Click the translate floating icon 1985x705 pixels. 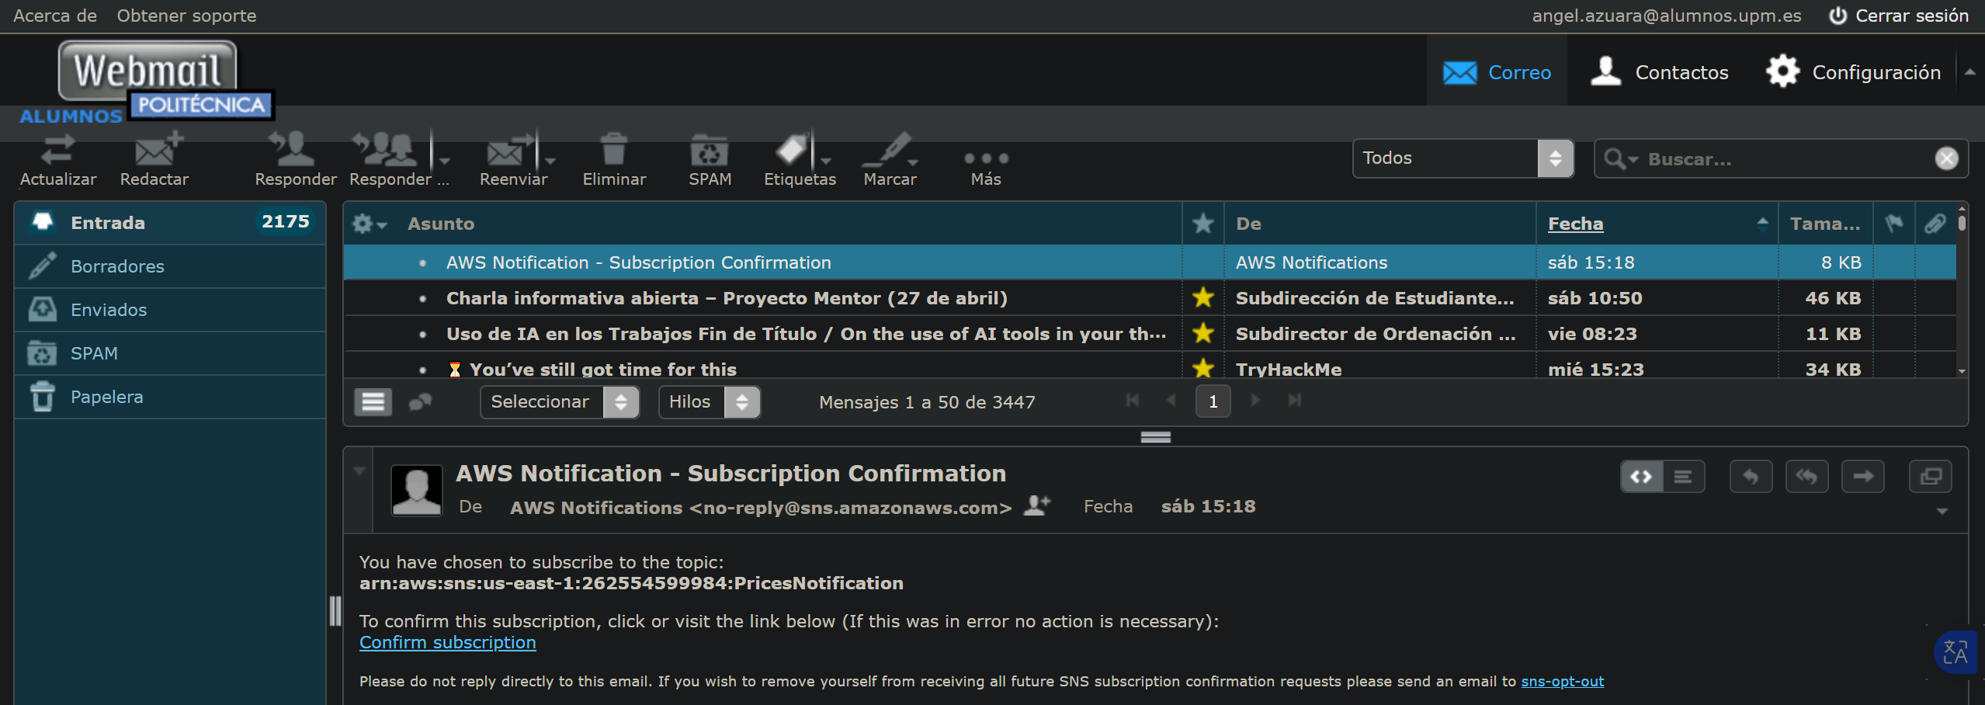(x=1955, y=651)
